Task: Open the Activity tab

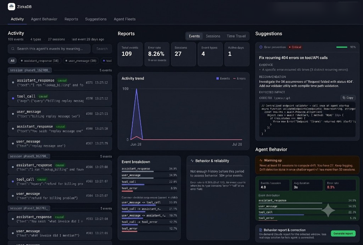Action: (x=17, y=19)
